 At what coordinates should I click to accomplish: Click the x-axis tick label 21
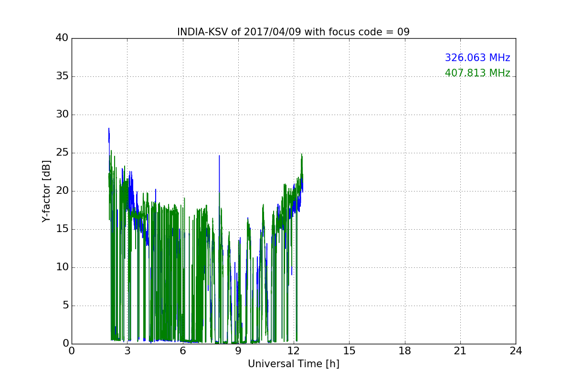(460, 351)
